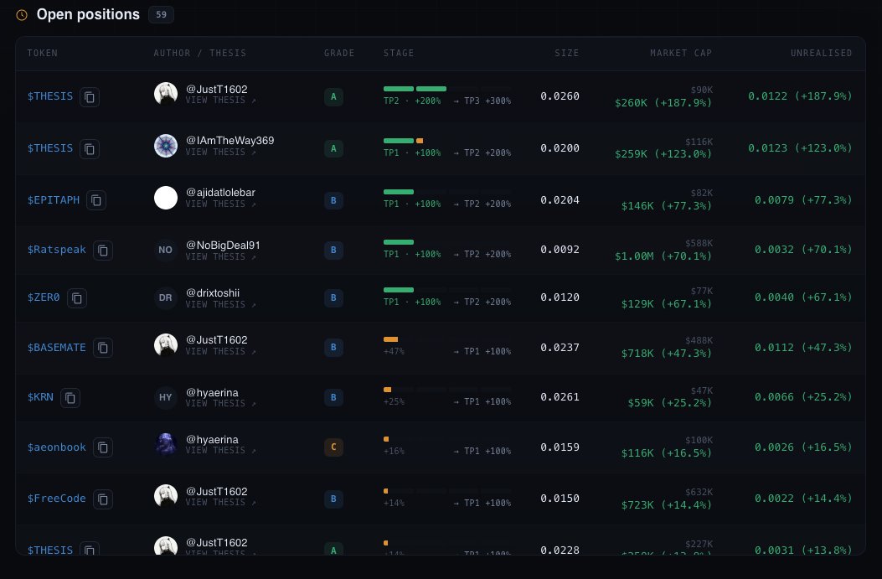This screenshot has width=882, height=579.
Task: Open the $EPITAPH token link
Action: [x=54, y=199]
